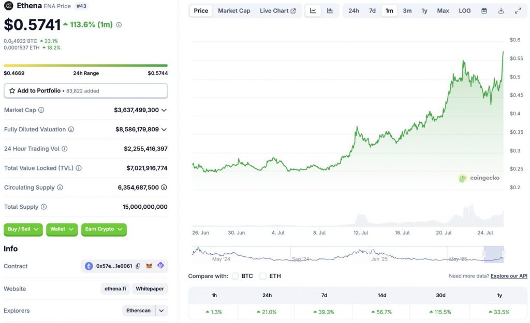
Task: Click the Ethena coin logo icon
Action: click(x=8, y=6)
